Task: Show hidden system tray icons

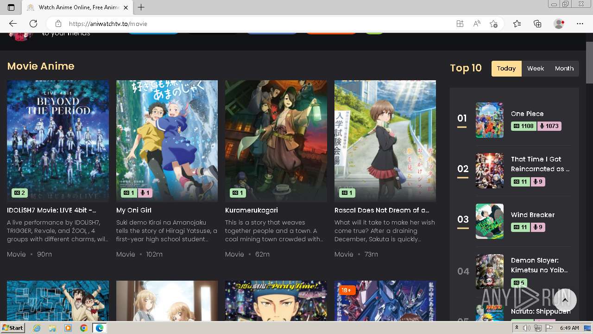Action: pyautogui.click(x=517, y=328)
